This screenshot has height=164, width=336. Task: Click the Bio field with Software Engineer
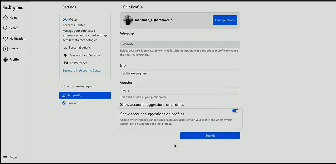pos(180,73)
